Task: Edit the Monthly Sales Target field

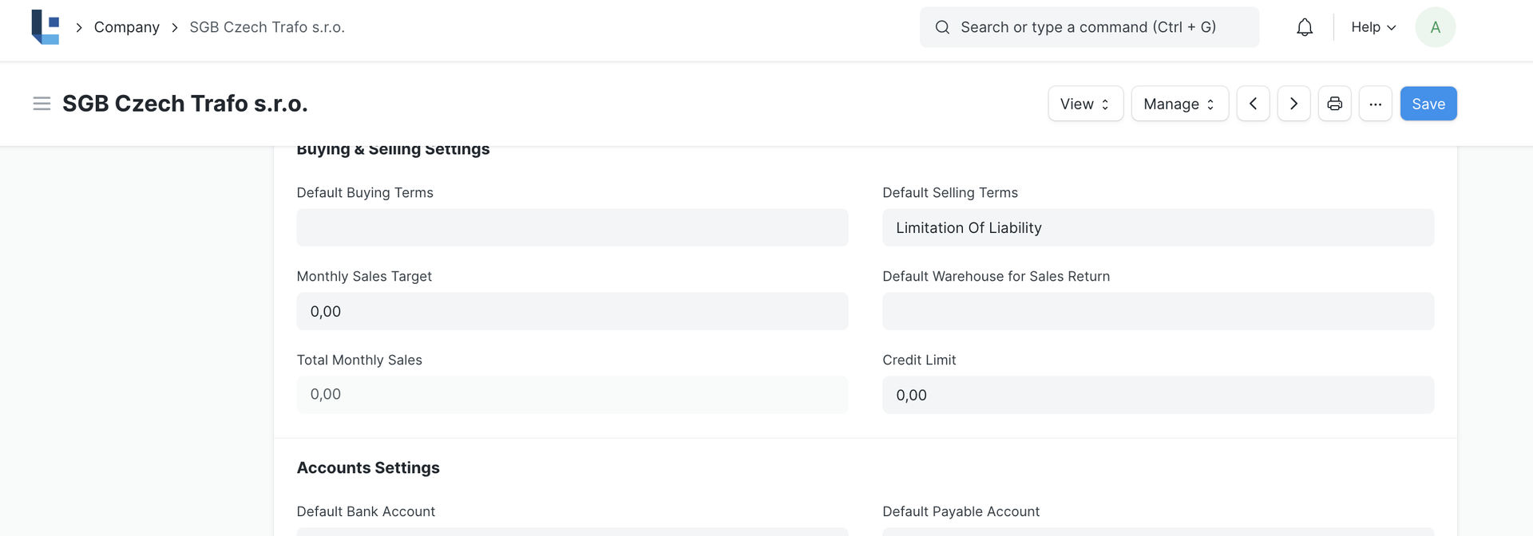Action: (572, 311)
